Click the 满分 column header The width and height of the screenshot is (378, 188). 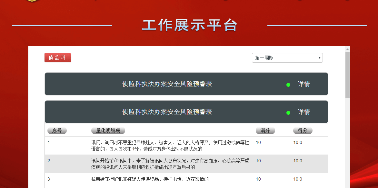[265, 130]
